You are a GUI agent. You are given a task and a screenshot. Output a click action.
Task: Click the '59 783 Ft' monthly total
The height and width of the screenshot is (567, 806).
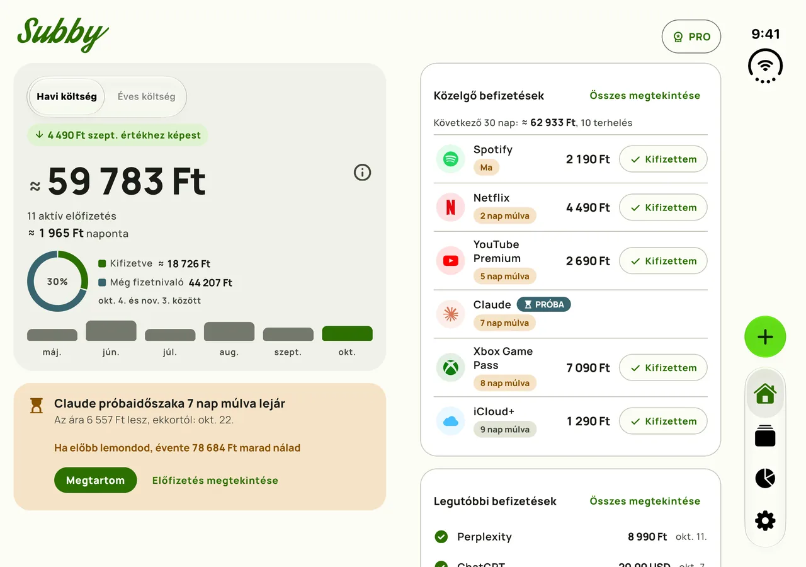[x=127, y=181]
